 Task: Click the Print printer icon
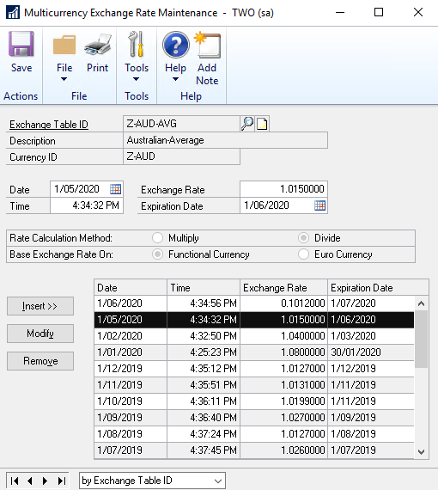[x=97, y=45]
